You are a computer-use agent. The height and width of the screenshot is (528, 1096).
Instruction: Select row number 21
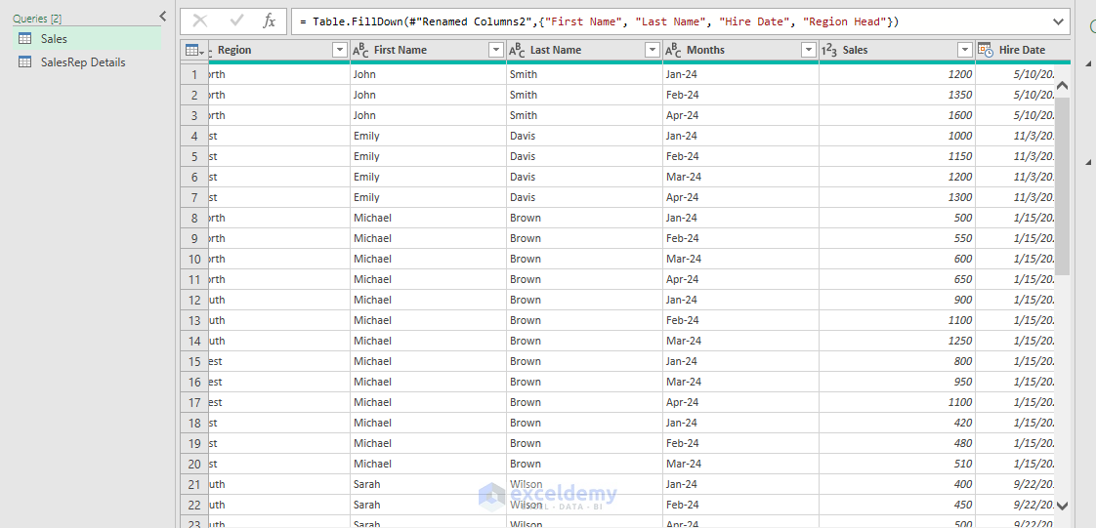click(x=194, y=484)
